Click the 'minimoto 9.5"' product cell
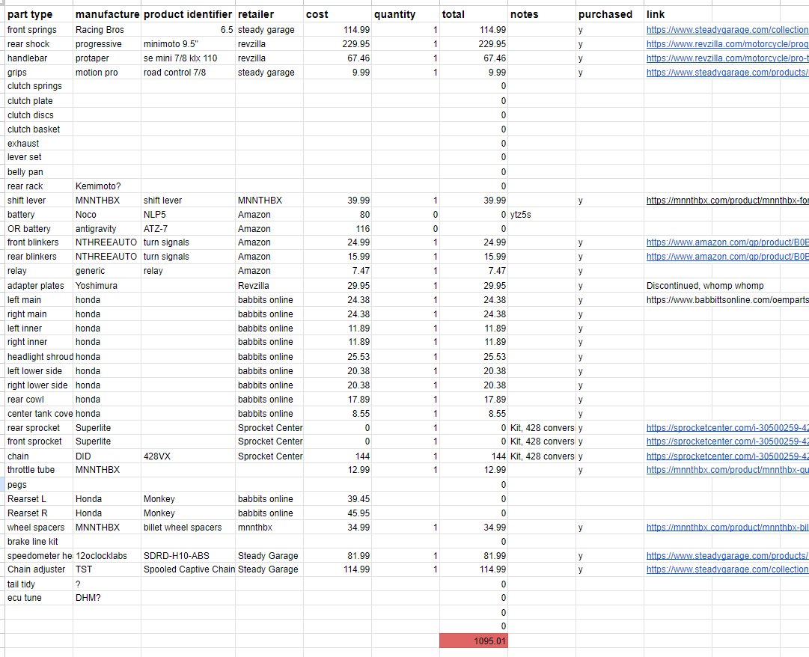 (188, 44)
